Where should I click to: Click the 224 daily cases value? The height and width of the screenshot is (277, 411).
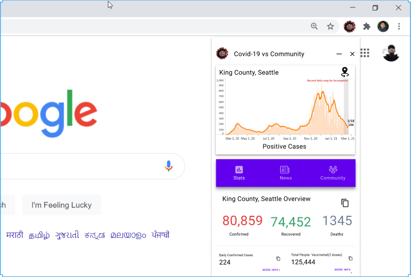coord(225,262)
